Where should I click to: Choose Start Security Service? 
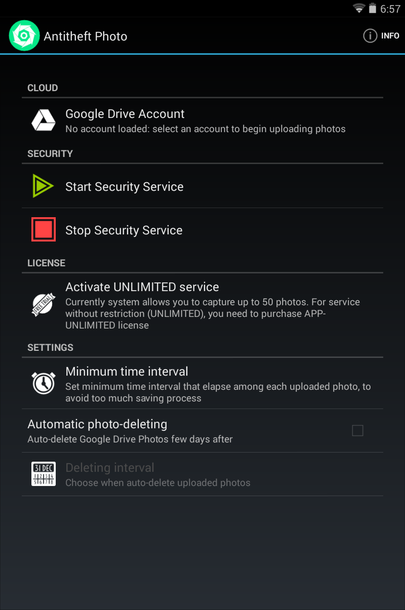coord(202,186)
